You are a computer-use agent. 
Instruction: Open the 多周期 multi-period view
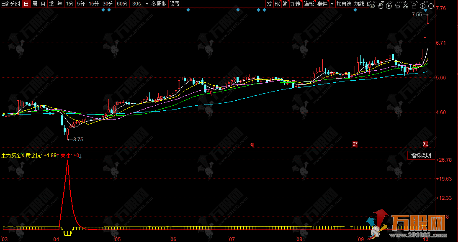[159, 4]
